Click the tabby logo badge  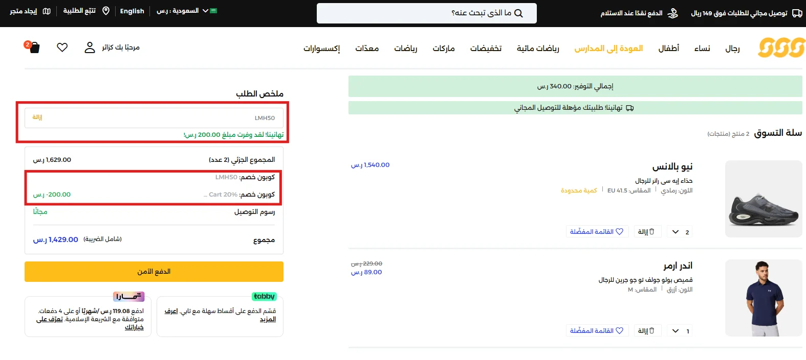point(264,297)
